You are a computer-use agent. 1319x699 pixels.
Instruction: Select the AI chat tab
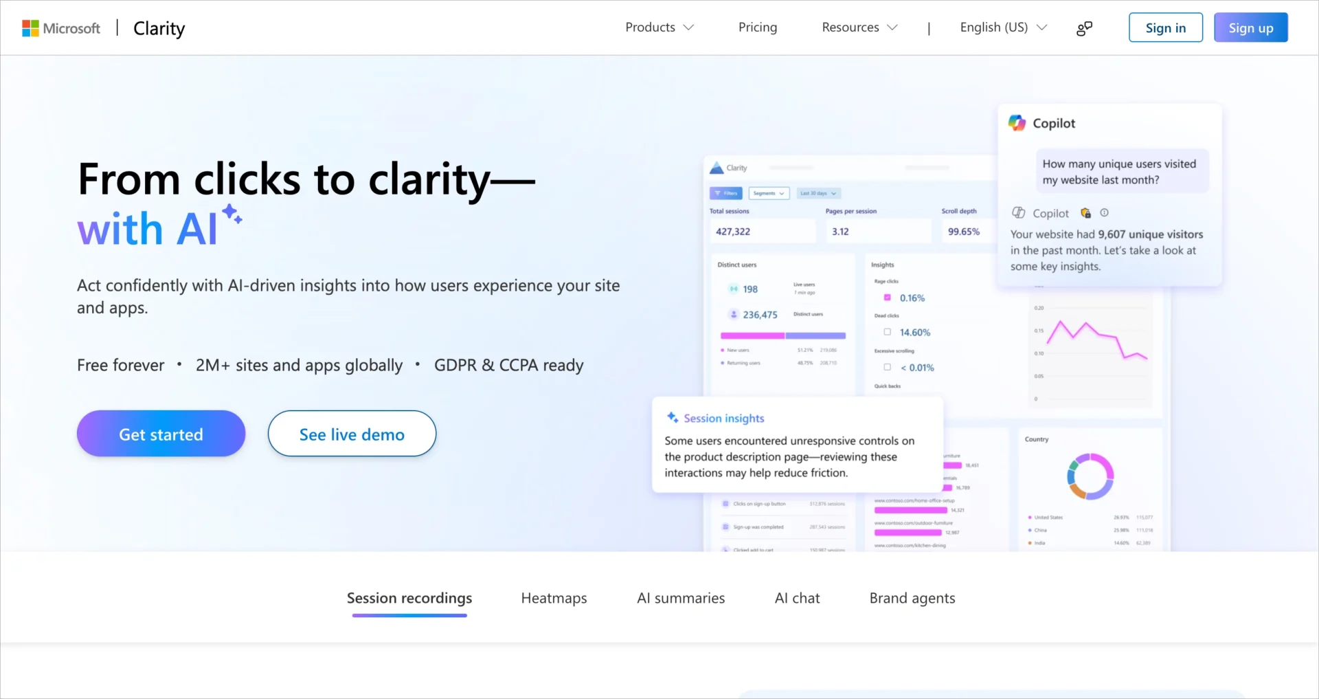797,598
